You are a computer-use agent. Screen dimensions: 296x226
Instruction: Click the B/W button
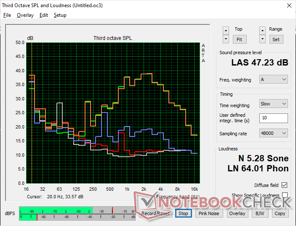pos(260,213)
